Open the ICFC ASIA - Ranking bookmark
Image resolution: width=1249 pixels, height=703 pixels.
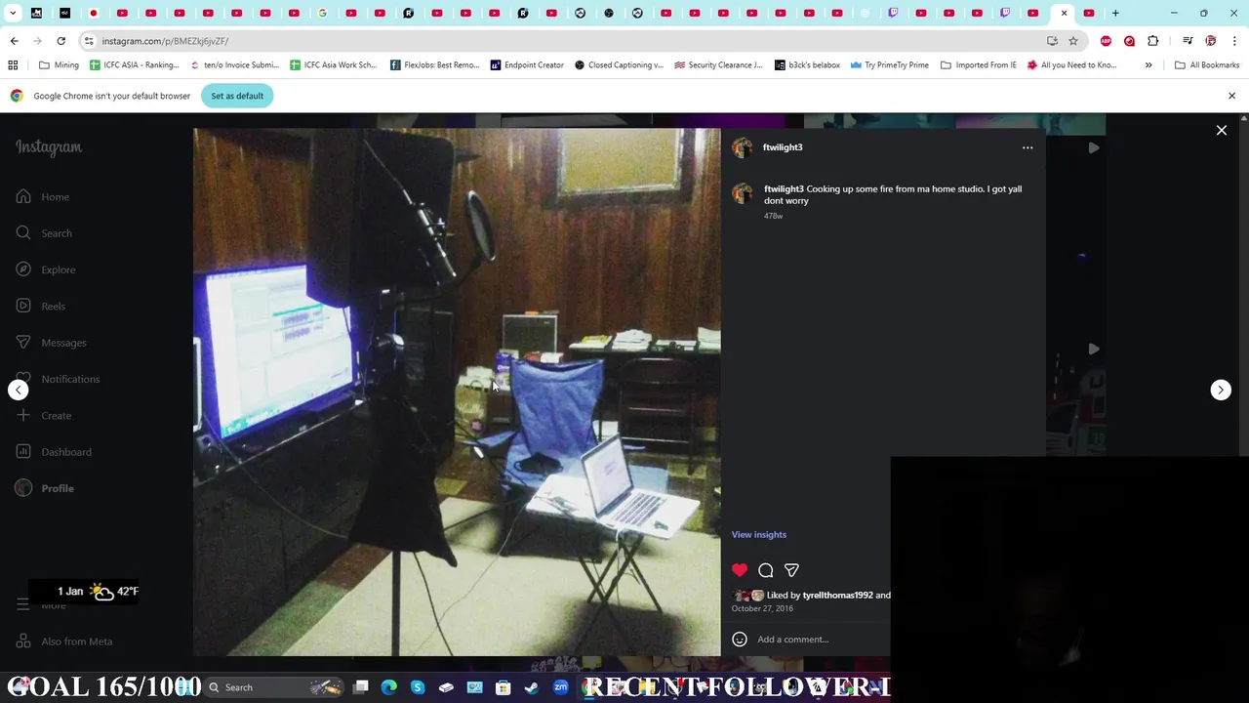click(135, 65)
